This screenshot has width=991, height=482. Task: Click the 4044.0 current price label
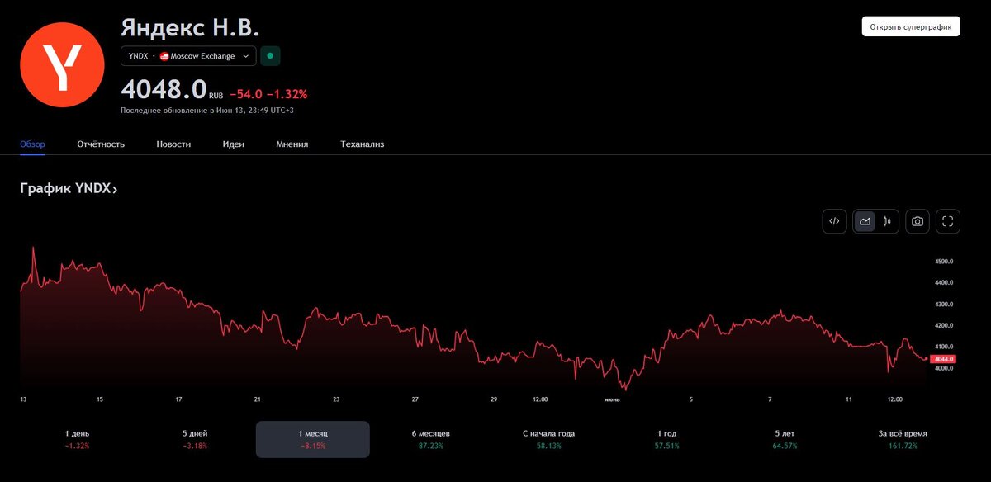[942, 359]
